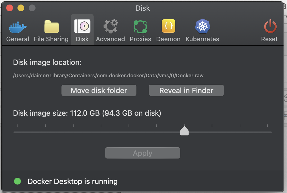The width and height of the screenshot is (287, 193).
Task: Click the disk image size slider thumb
Action: [x=184, y=131]
